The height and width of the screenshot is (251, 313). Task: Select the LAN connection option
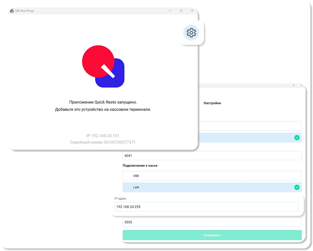212,187
